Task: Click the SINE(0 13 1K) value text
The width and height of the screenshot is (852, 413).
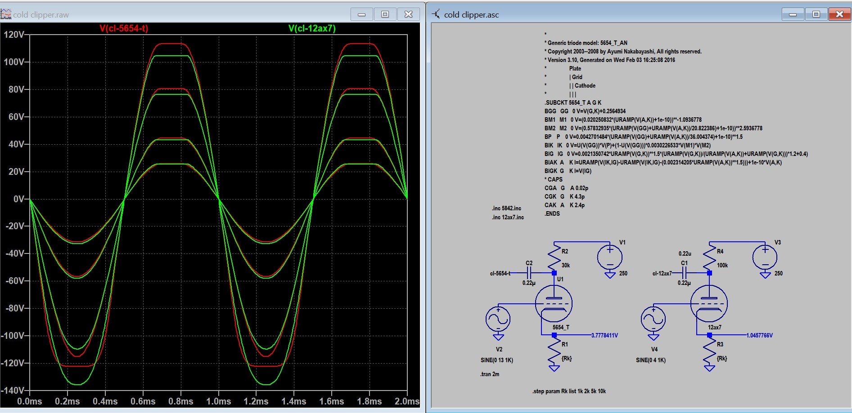Action: pos(497,360)
